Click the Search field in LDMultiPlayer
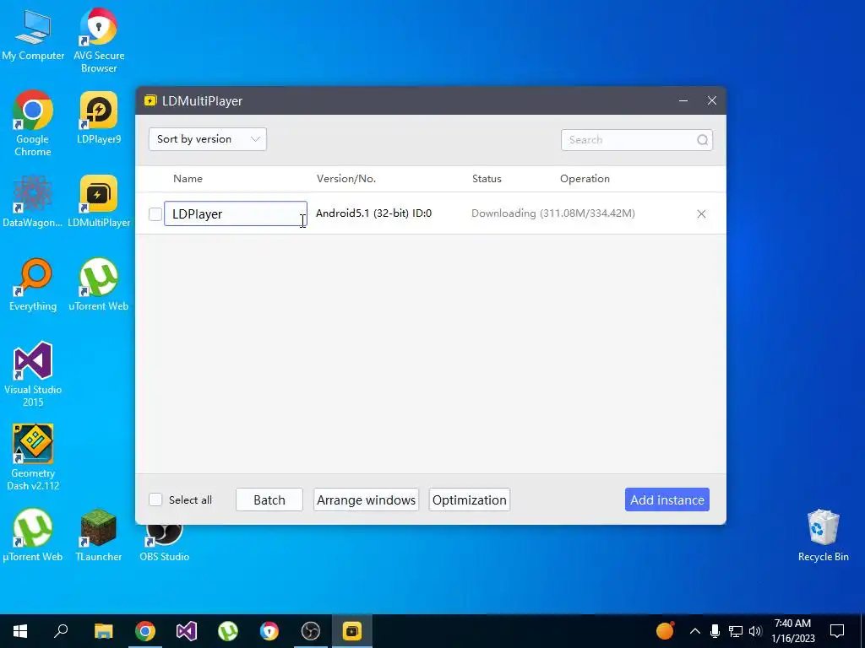Image resolution: width=865 pixels, height=648 pixels. (x=637, y=140)
